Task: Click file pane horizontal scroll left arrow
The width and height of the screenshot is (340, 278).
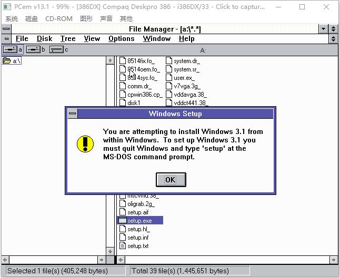Action: (x=121, y=260)
